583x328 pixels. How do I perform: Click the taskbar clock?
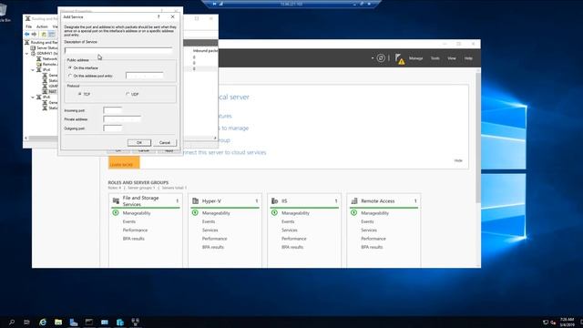point(567,322)
